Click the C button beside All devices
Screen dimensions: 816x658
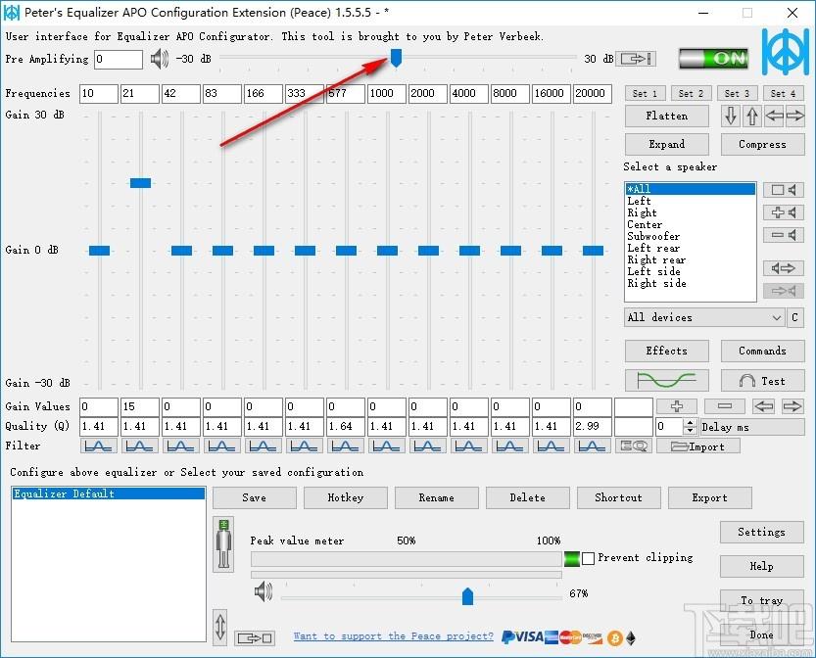[794, 317]
